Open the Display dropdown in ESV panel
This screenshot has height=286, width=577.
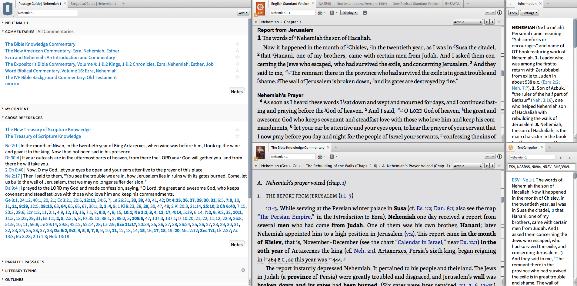349,13
